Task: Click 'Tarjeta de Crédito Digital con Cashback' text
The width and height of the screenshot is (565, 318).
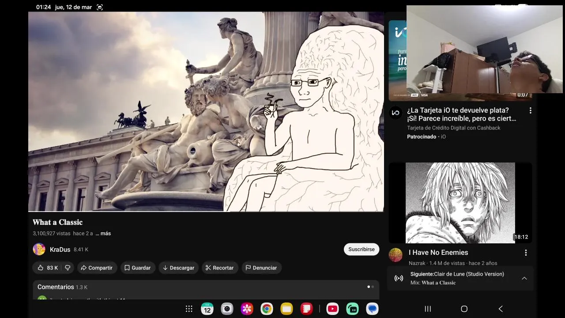Action: pos(453,128)
